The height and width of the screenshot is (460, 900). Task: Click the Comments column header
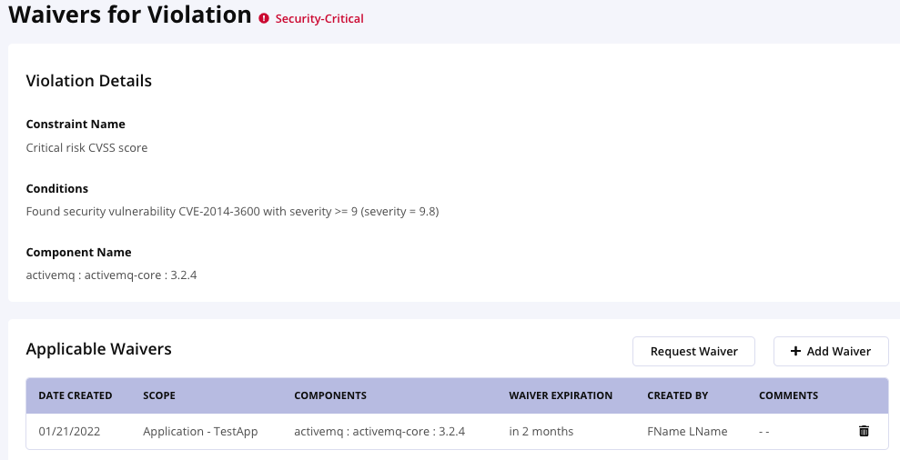click(788, 396)
